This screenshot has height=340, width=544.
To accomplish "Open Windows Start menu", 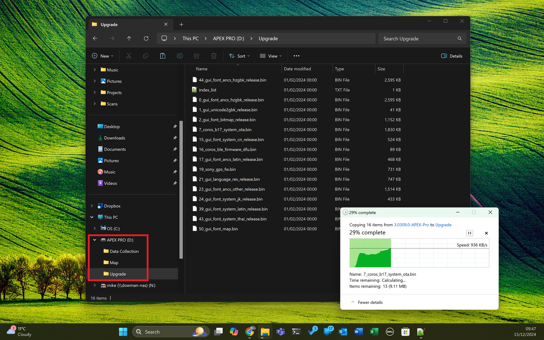I will [123, 332].
